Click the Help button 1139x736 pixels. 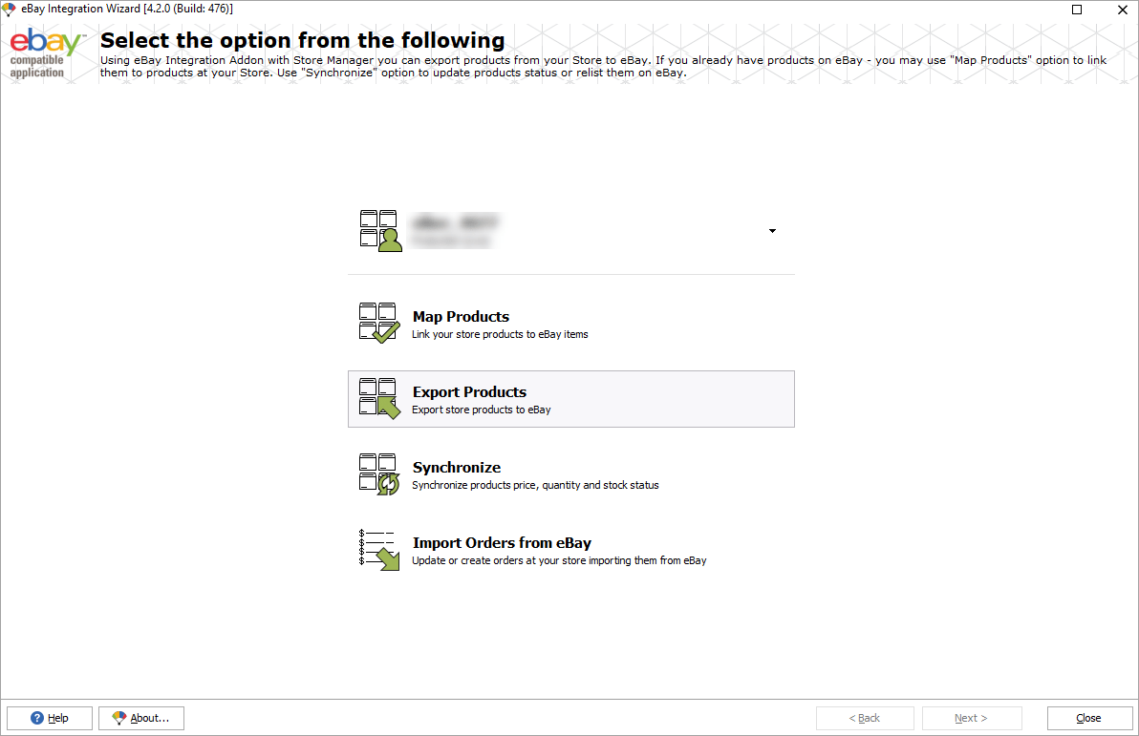pyautogui.click(x=49, y=718)
